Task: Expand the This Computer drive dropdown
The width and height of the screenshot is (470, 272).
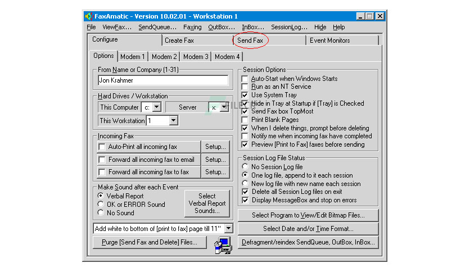Action: click(x=156, y=107)
